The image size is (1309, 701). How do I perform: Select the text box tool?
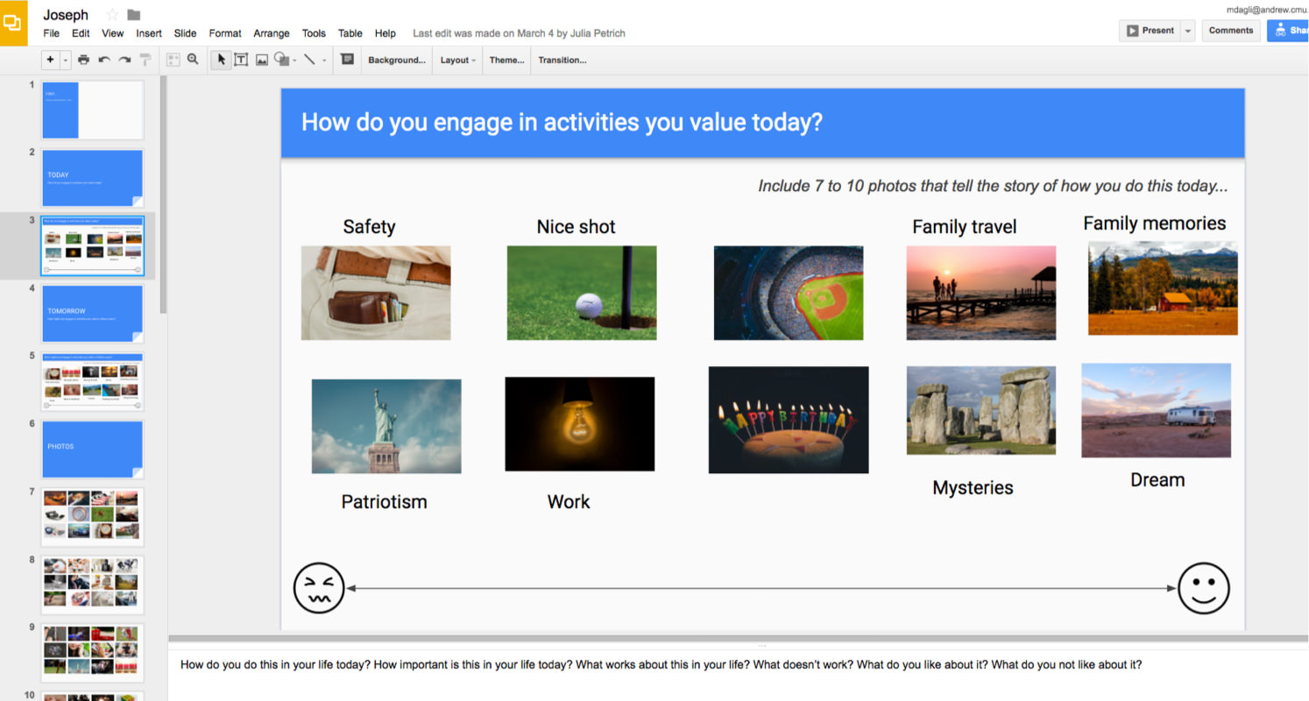coord(240,60)
